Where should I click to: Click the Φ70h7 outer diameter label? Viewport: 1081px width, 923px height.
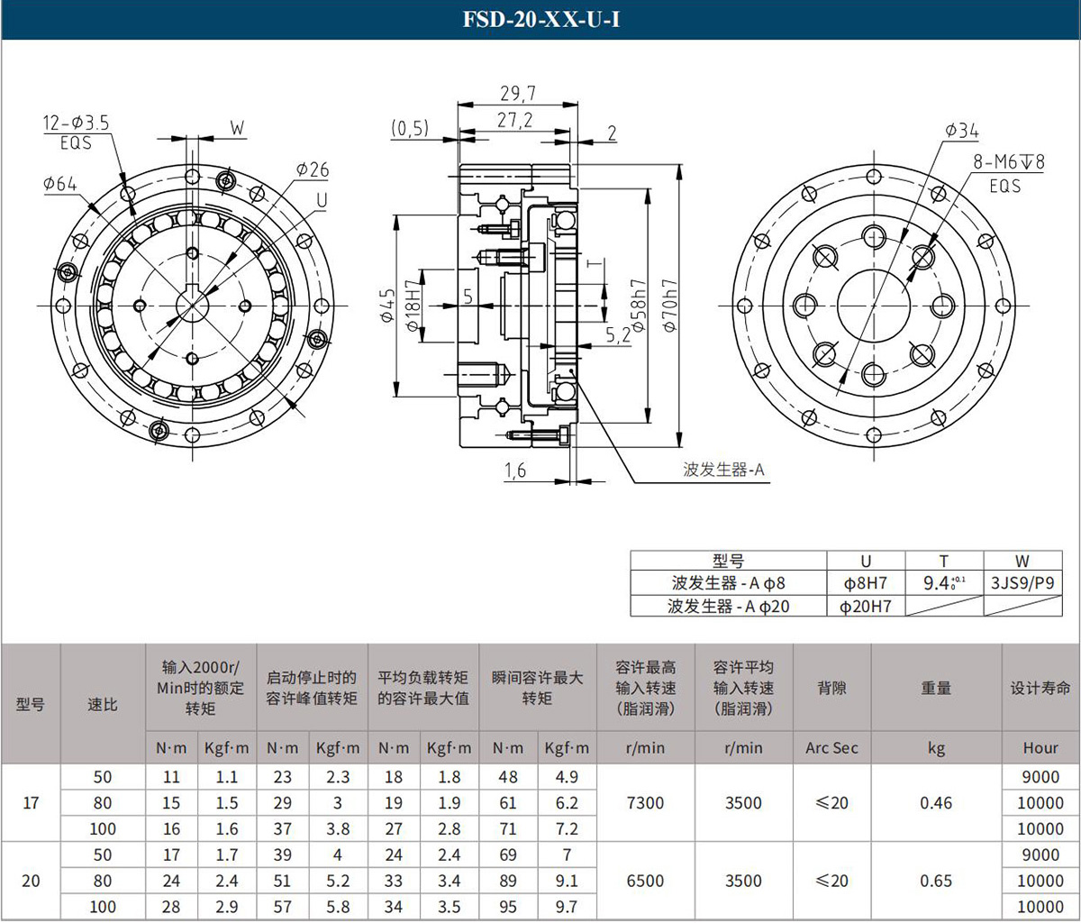coord(670,305)
